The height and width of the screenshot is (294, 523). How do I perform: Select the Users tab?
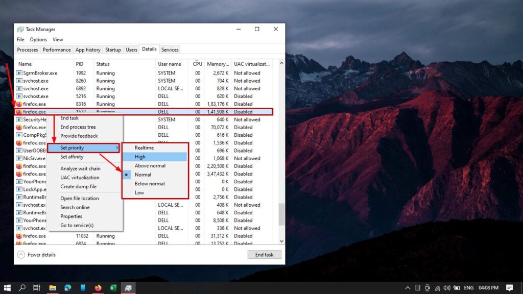click(x=131, y=50)
